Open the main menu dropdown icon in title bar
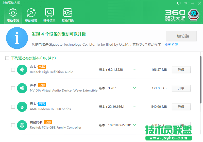The width and height of the screenshot is (203, 142). [x=186, y=3]
